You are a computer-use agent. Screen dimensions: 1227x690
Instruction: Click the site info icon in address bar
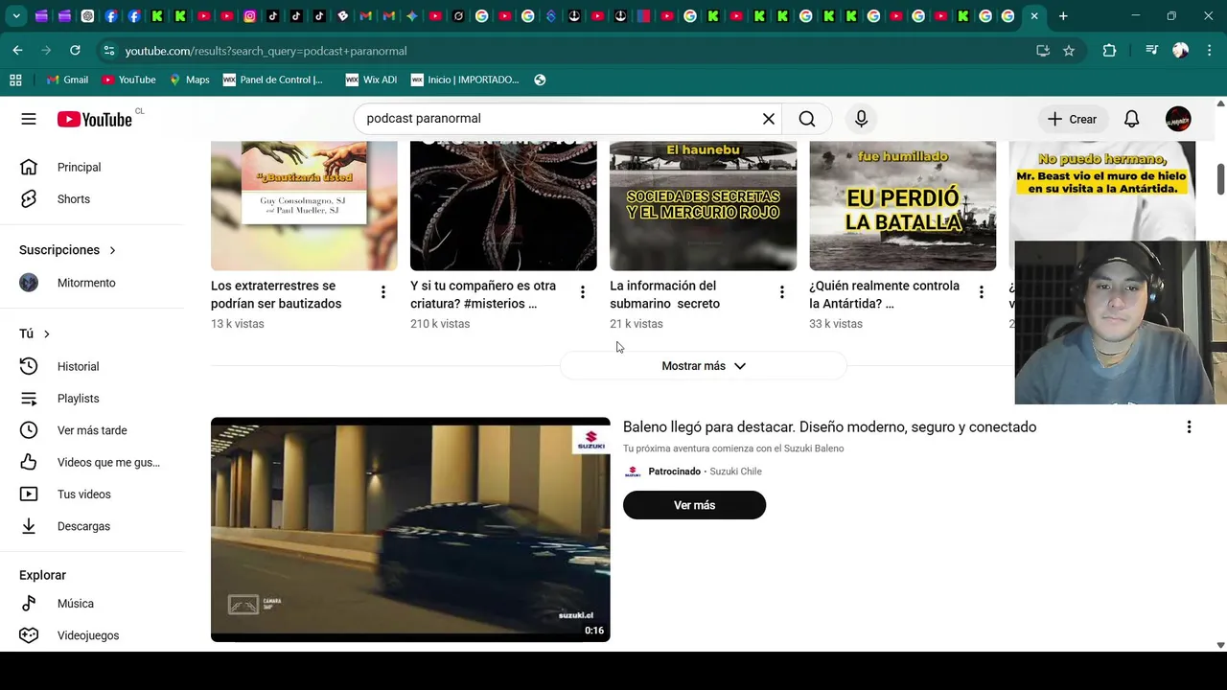(108, 51)
